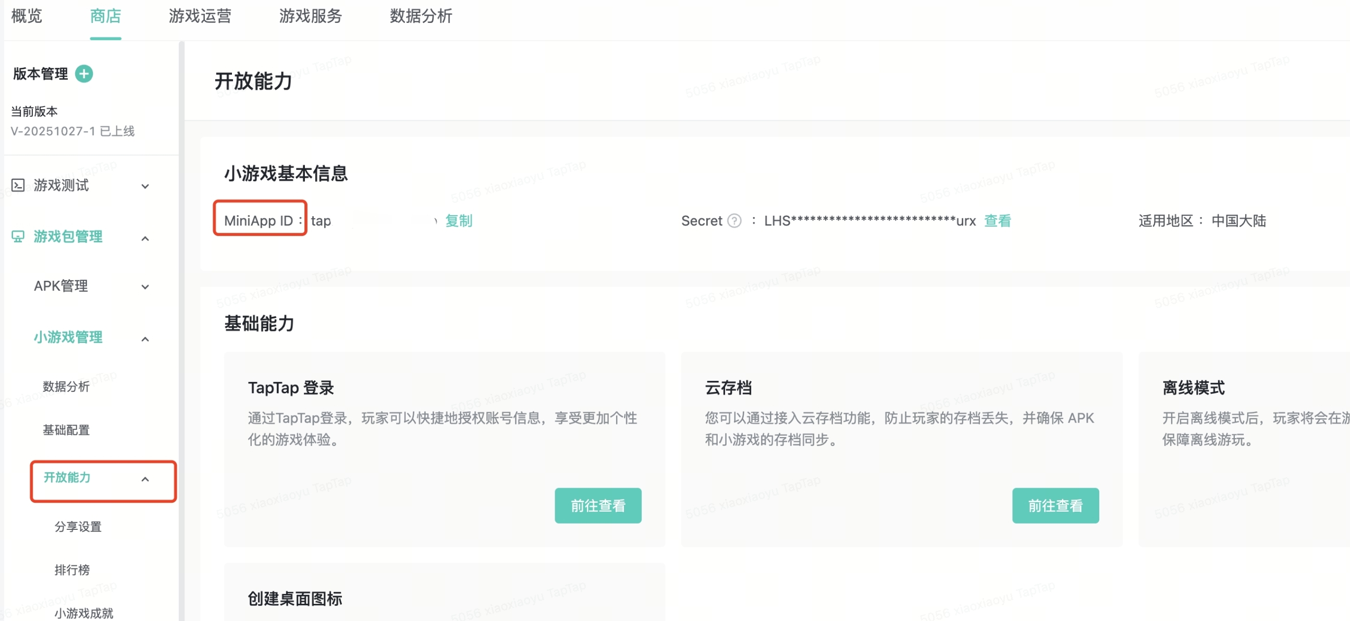Image resolution: width=1350 pixels, height=621 pixels.
Task: Go to the 数据分析 top tab
Action: tap(421, 16)
